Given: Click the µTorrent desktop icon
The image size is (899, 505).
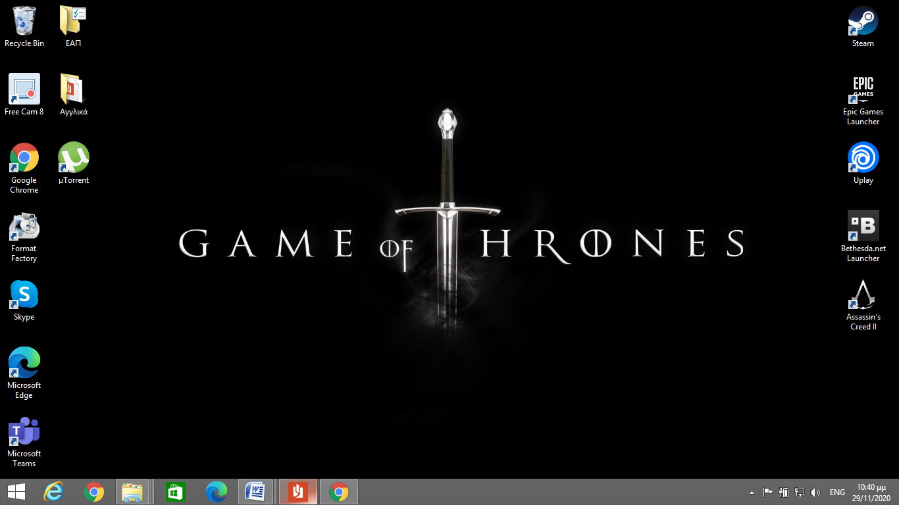Looking at the screenshot, I should (x=73, y=158).
